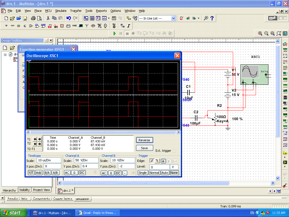Screen dimensions: 289x217
Task: Place a CMOS logic component
Action: (43, 26)
